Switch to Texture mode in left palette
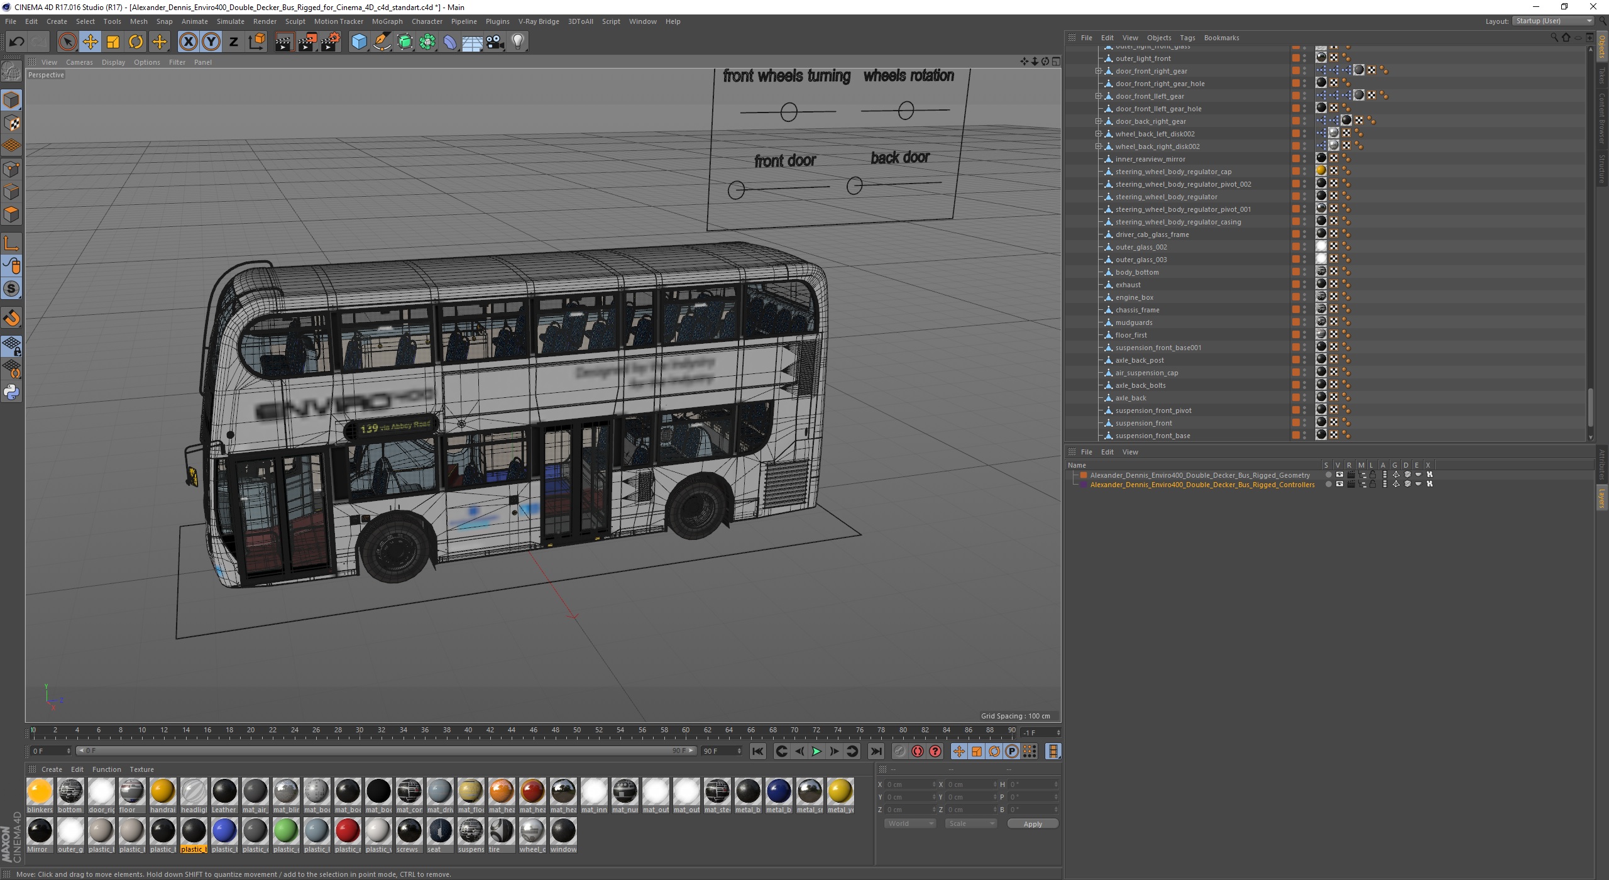Screen dimensions: 1609x880 [11, 123]
